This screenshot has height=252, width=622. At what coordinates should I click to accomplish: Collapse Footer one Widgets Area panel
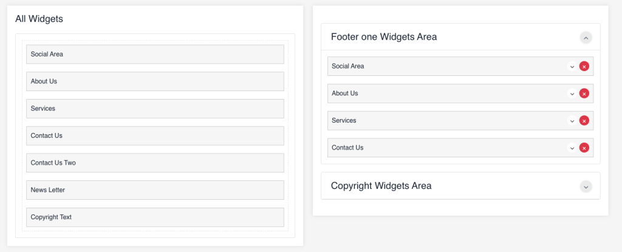pos(586,37)
